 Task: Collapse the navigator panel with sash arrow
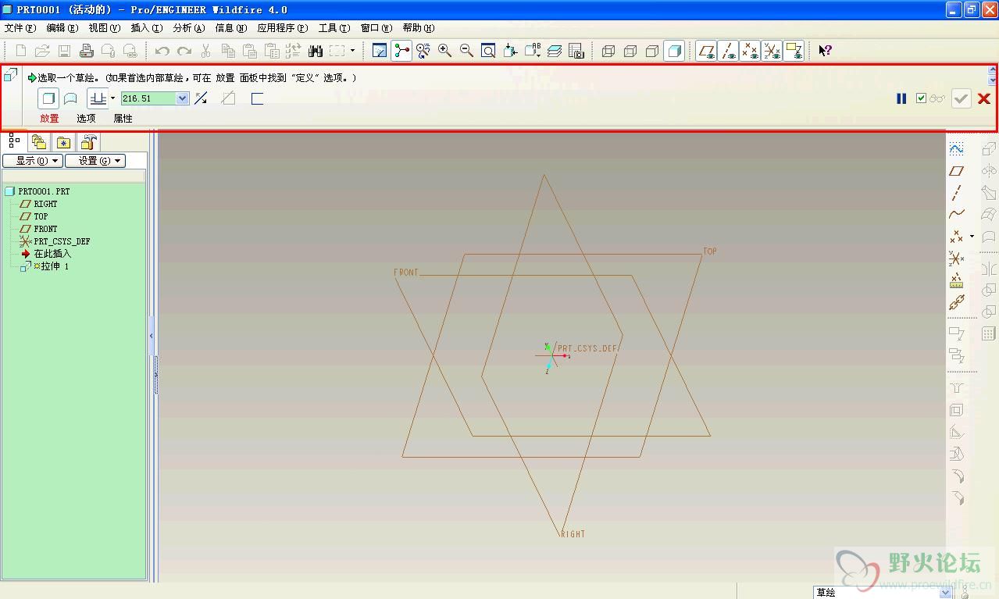151,336
